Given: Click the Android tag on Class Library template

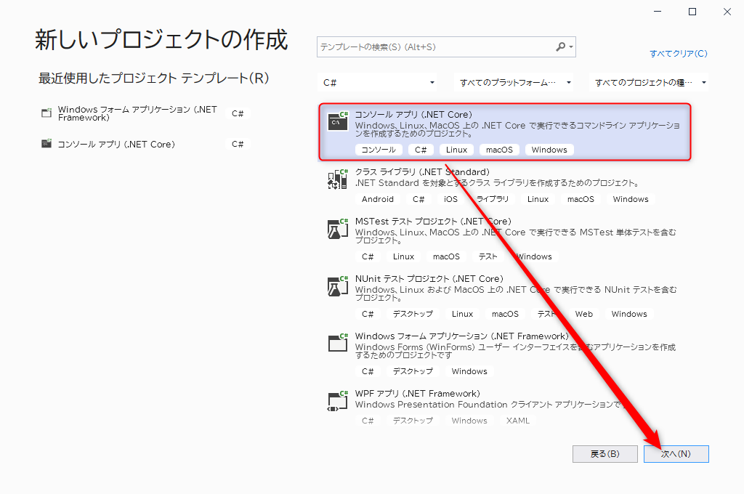Looking at the screenshot, I should point(378,199).
